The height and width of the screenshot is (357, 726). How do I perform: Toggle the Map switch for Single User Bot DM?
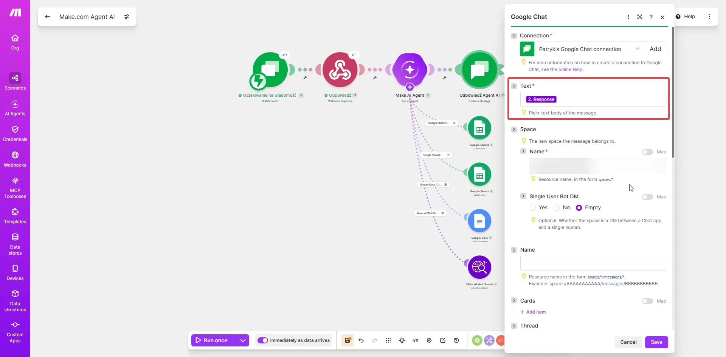647,197
